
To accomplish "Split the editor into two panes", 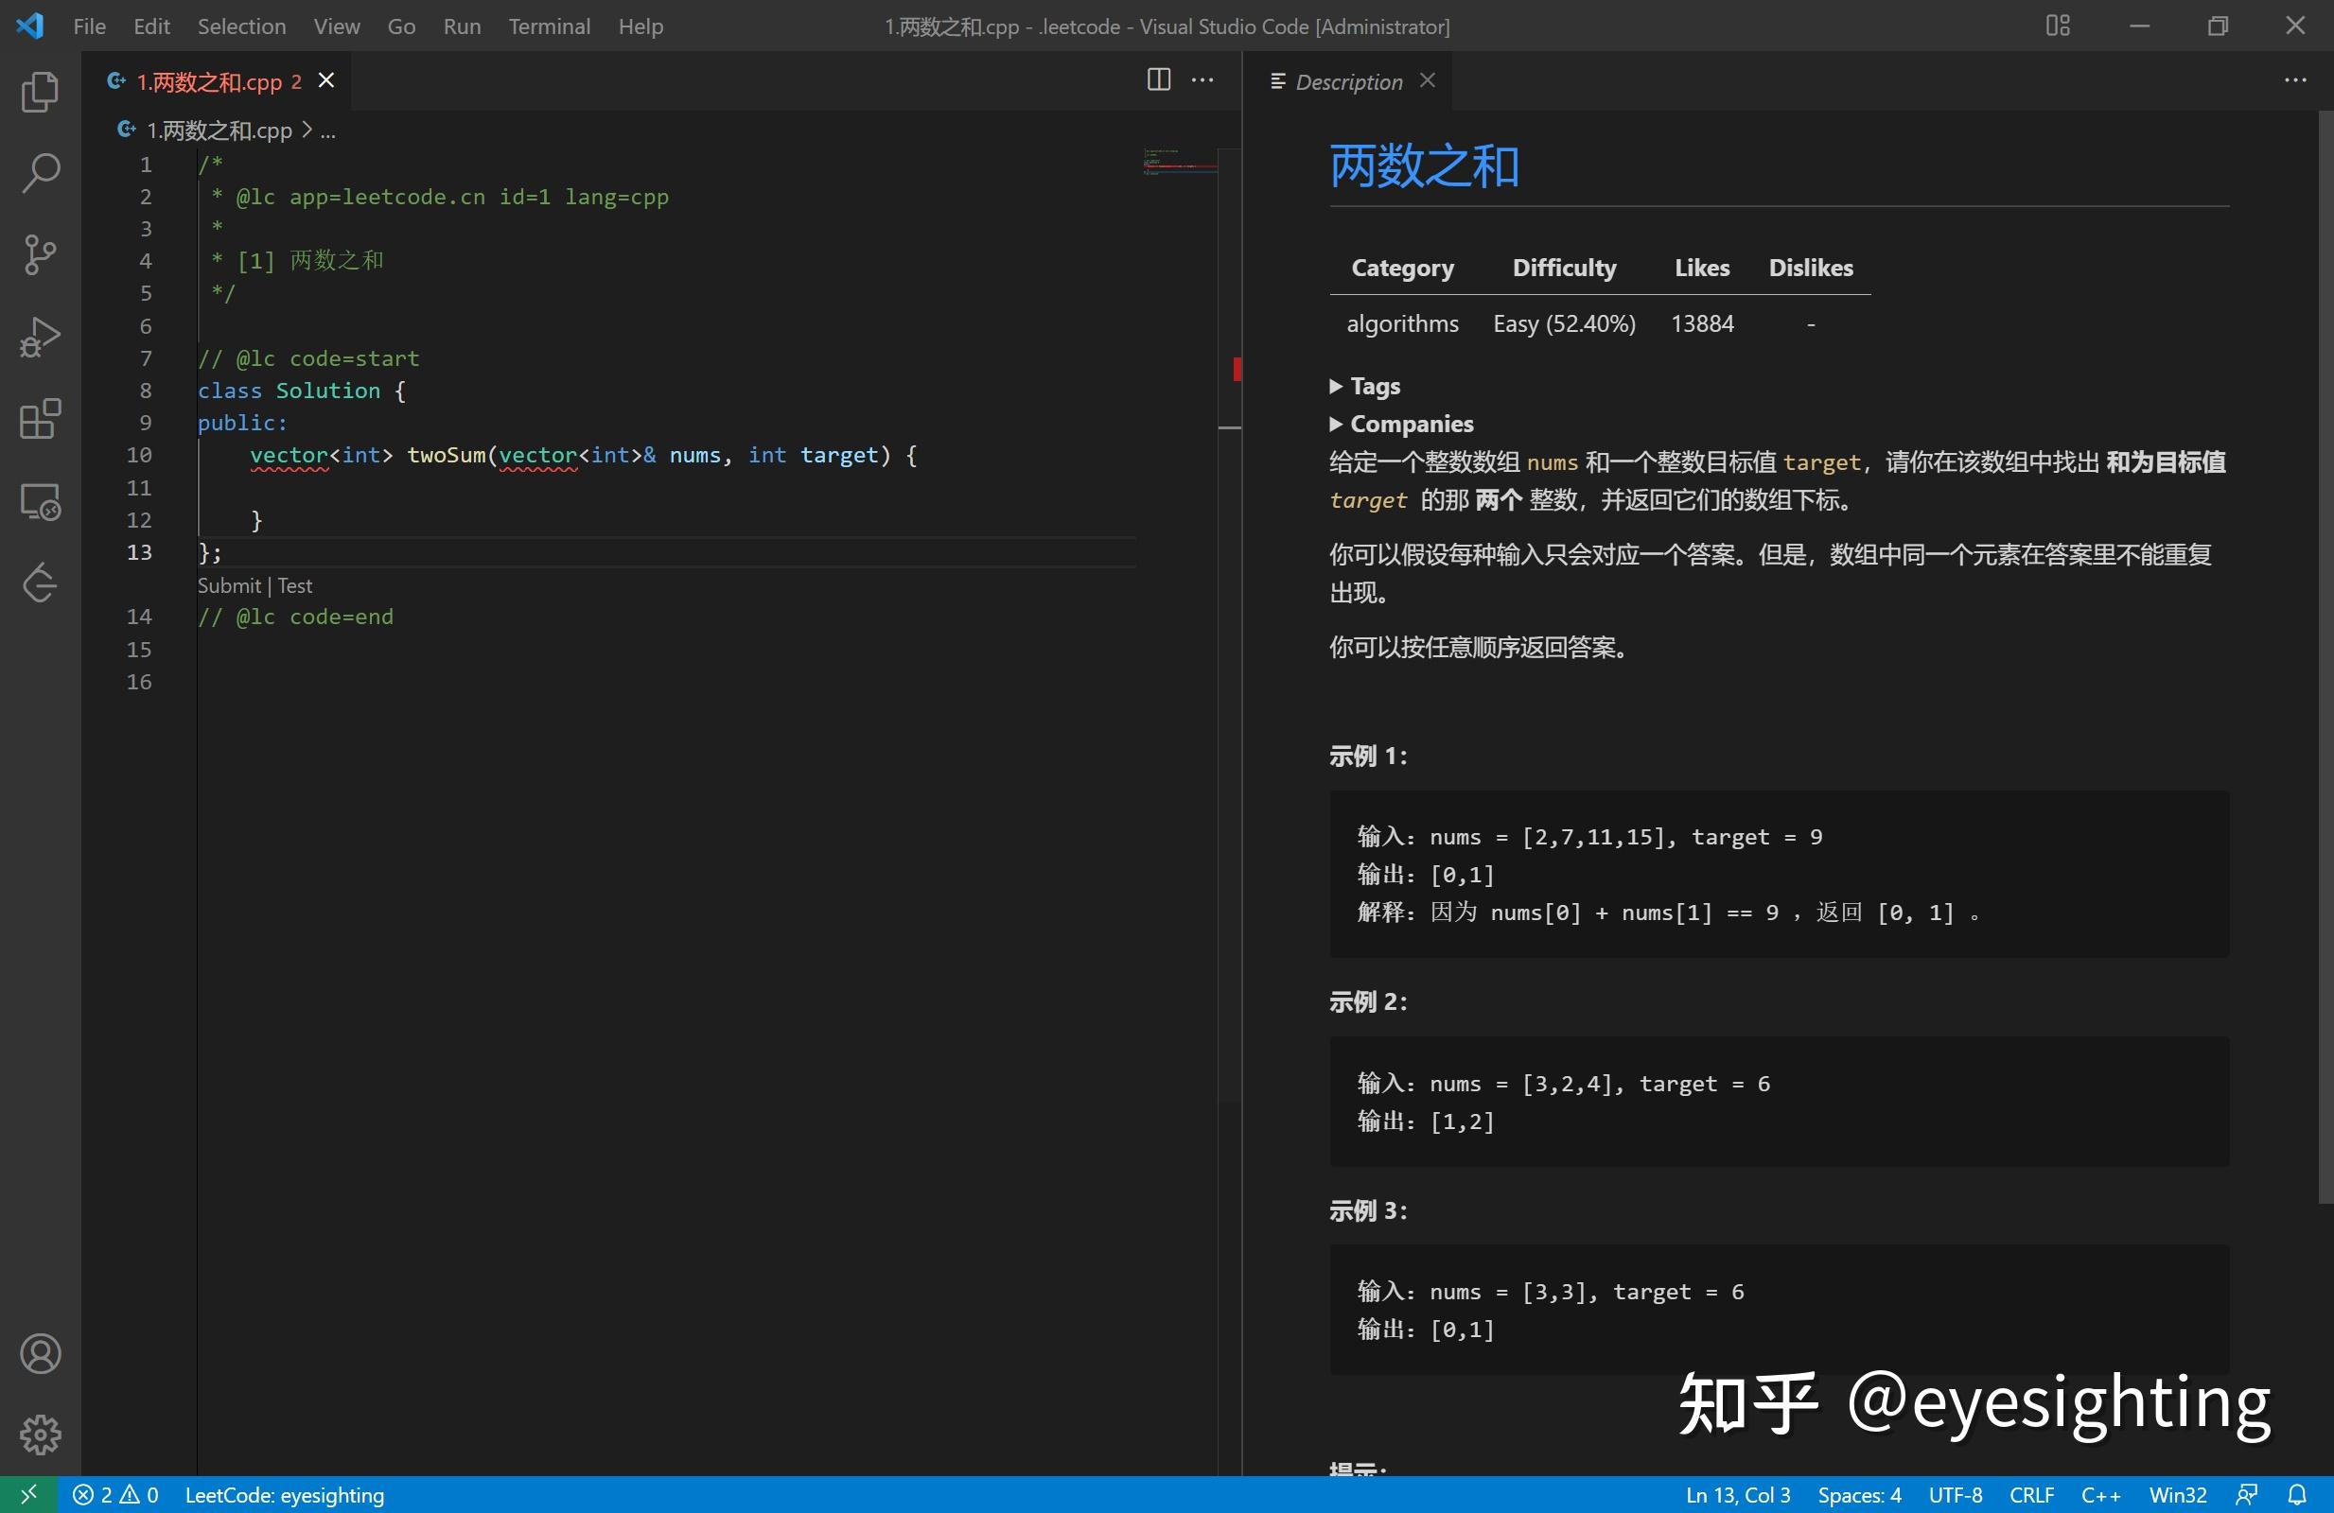I will (x=1158, y=79).
